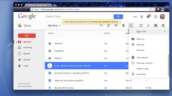Select Resume 2014 (1).doc file

pyautogui.click(x=64, y=88)
